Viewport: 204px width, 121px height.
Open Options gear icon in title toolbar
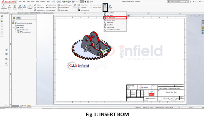click(91, 2)
